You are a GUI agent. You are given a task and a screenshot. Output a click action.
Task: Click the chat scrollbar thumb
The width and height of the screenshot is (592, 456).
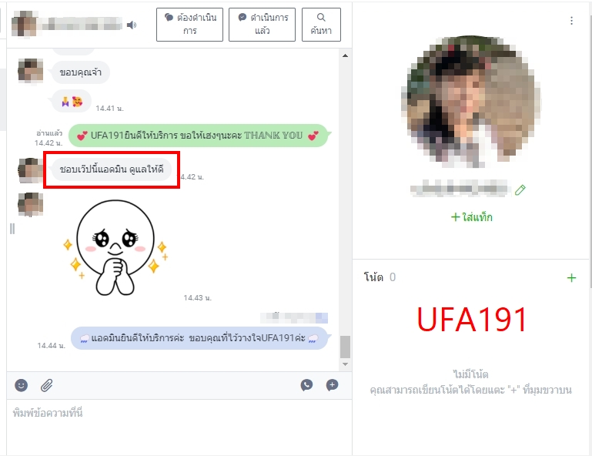[345, 347]
